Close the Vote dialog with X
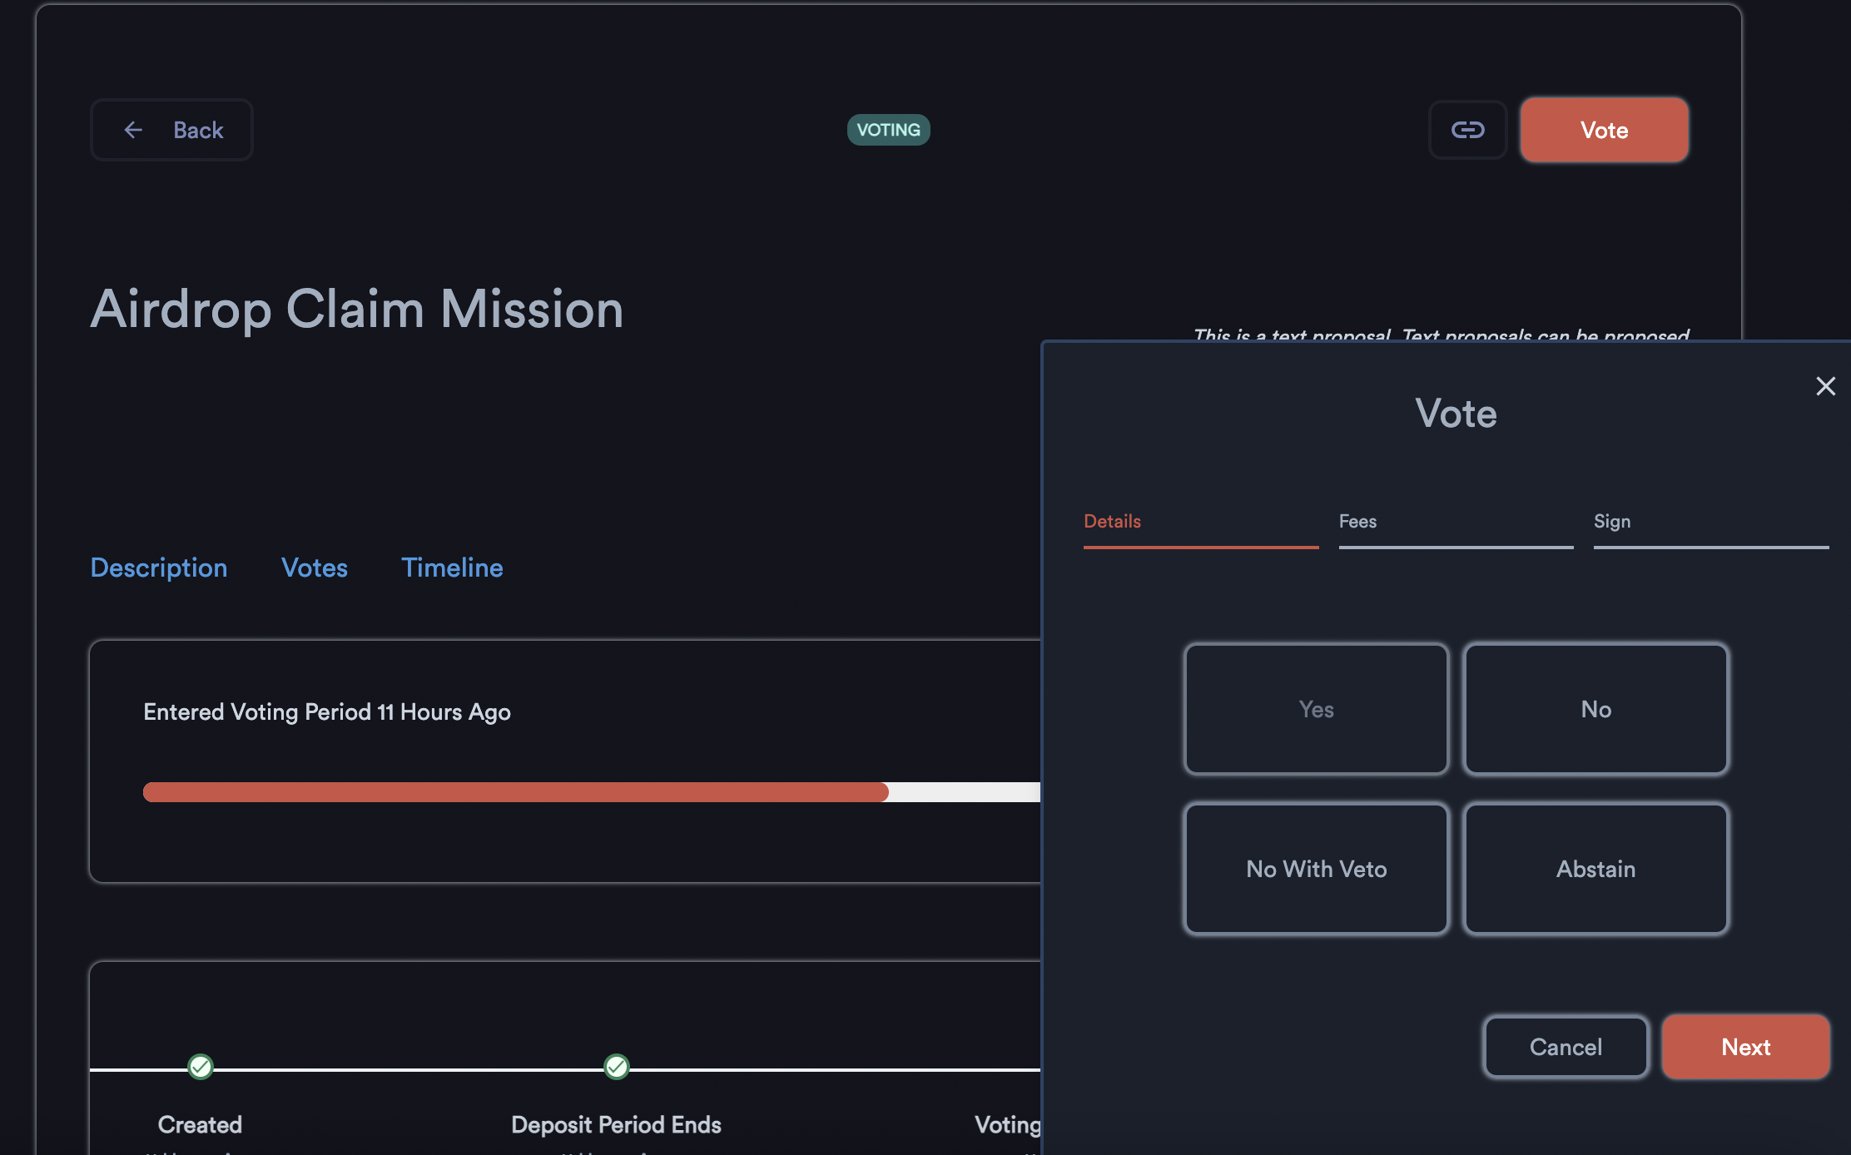Image resolution: width=1851 pixels, height=1155 pixels. click(1825, 386)
